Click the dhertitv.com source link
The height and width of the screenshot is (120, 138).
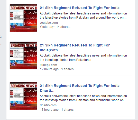[48, 105]
